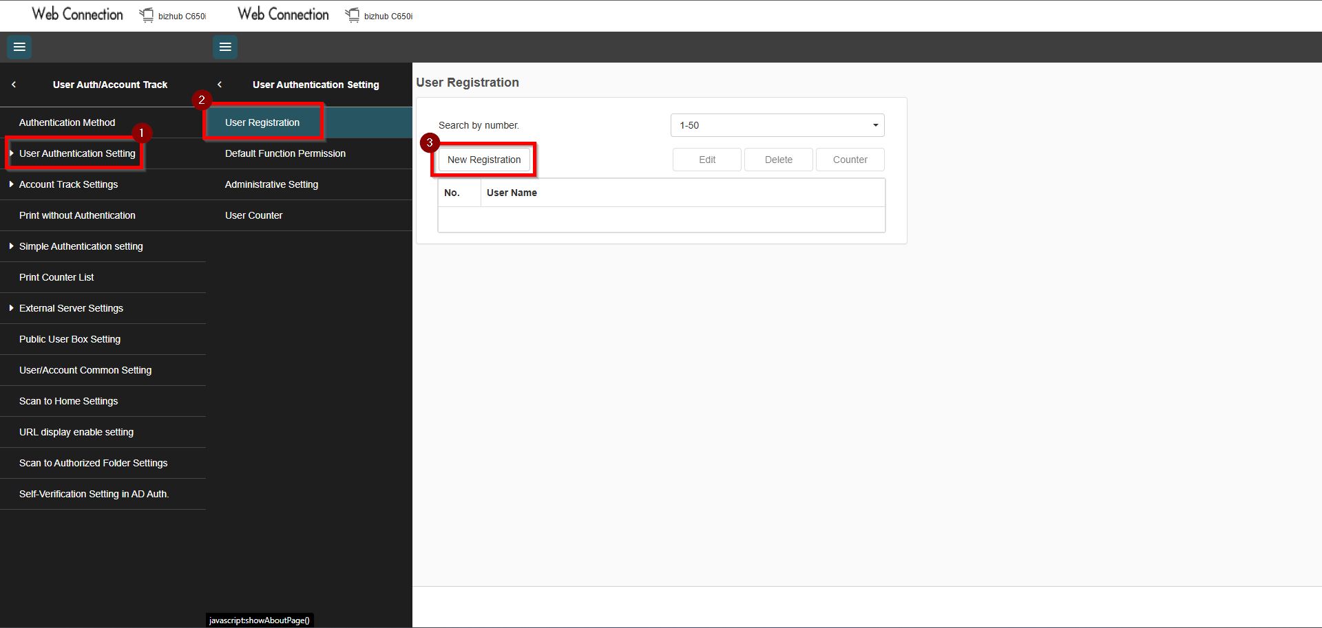Expand External Server Settings submenu
This screenshot has height=628, width=1322.
point(11,308)
